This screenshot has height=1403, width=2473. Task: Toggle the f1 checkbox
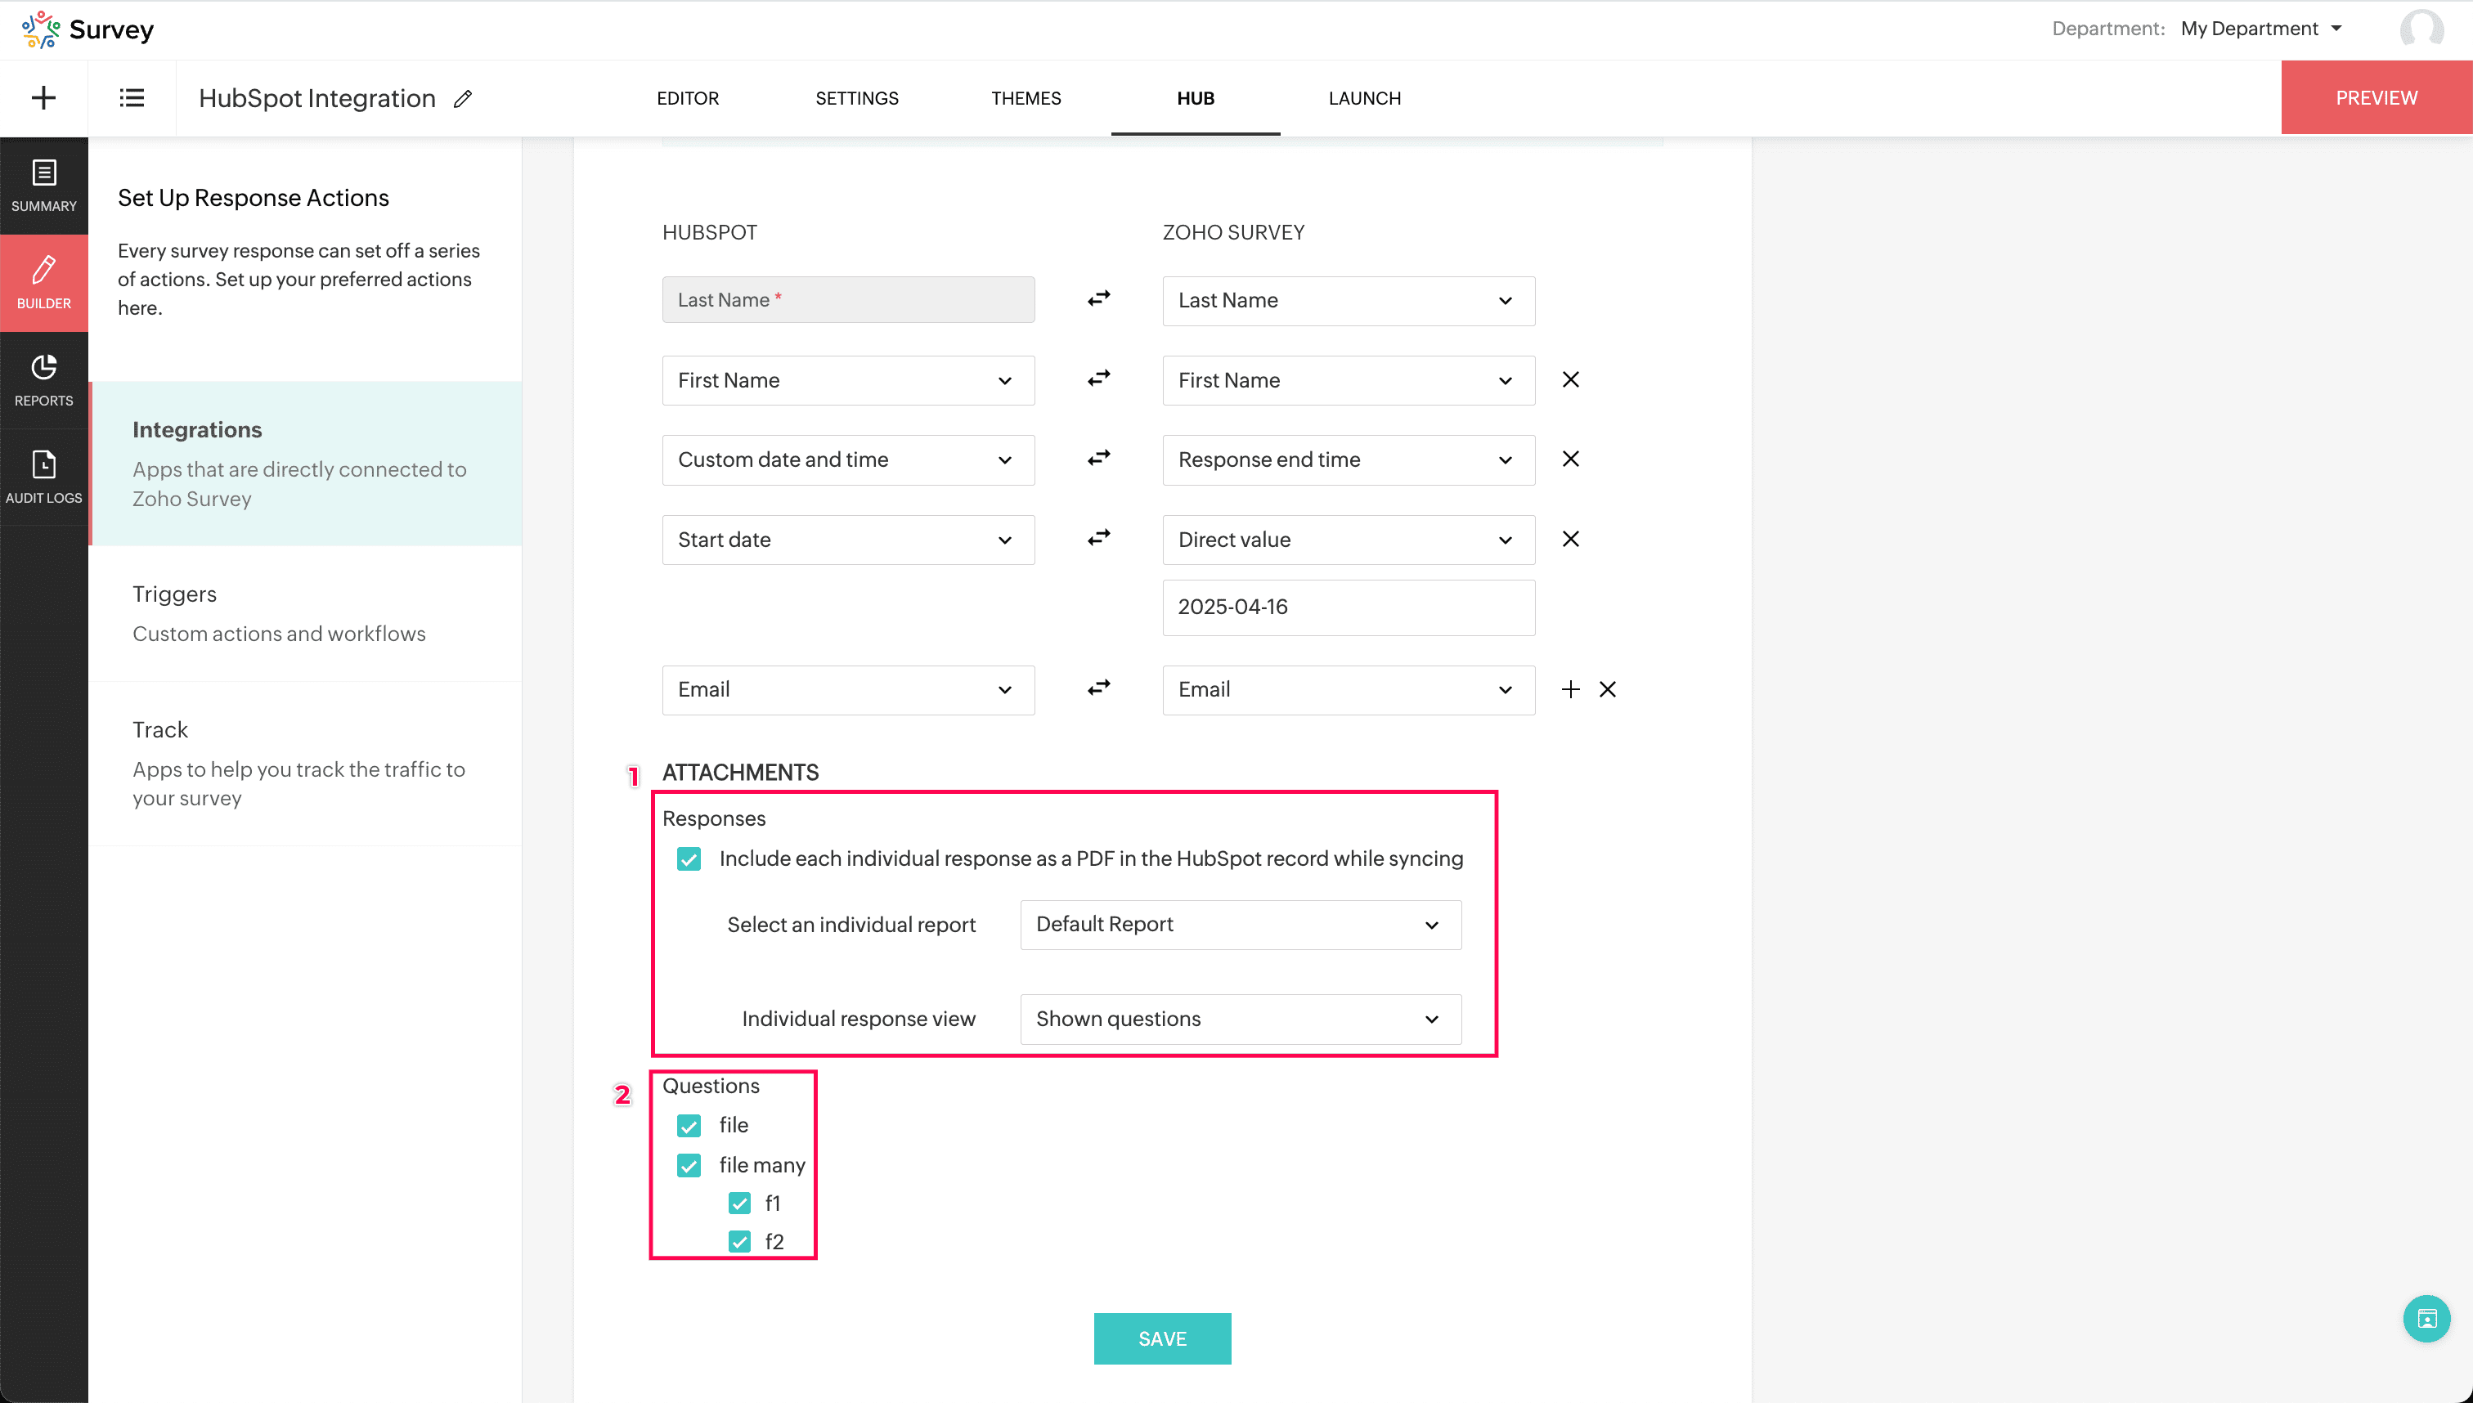pyautogui.click(x=739, y=1204)
